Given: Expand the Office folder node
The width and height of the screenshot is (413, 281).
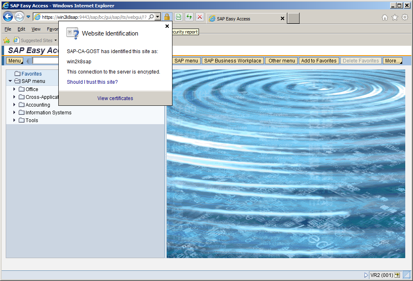Looking at the screenshot, I should [x=15, y=89].
